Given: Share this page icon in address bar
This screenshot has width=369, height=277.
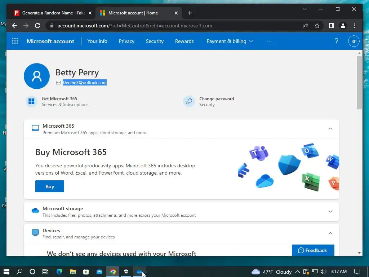Looking at the screenshot, I should 306,26.
